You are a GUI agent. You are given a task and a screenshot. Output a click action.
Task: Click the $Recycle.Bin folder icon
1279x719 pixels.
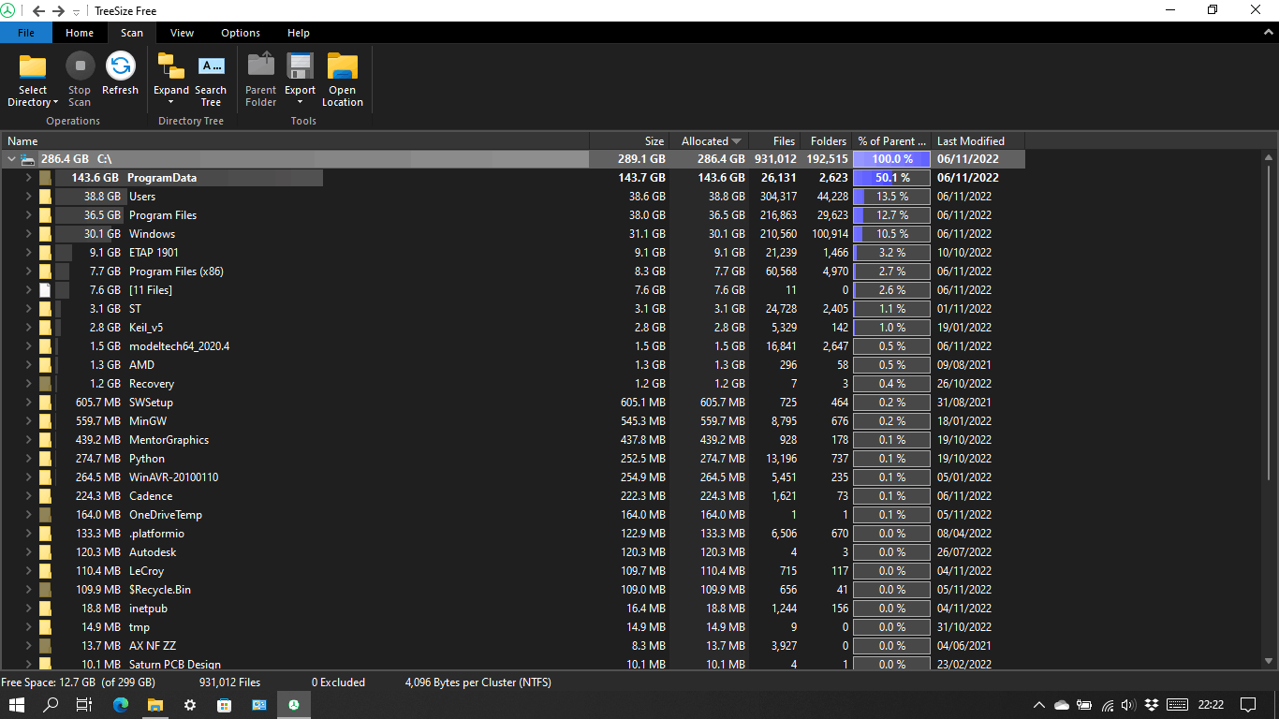(x=45, y=590)
